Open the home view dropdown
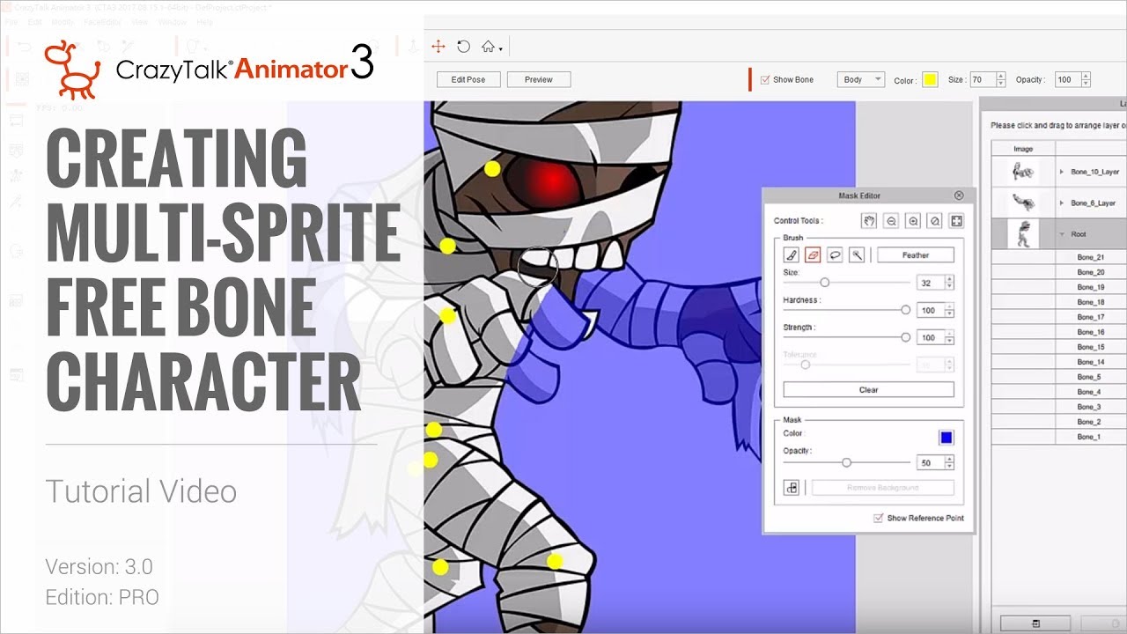1127x634 pixels. tap(491, 48)
